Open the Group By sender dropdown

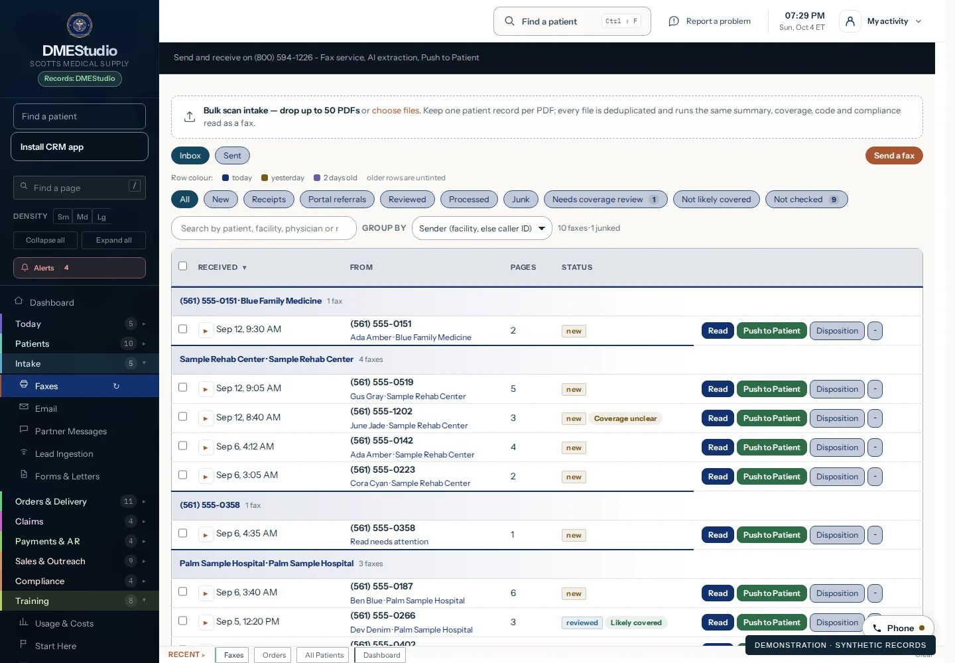pos(482,228)
